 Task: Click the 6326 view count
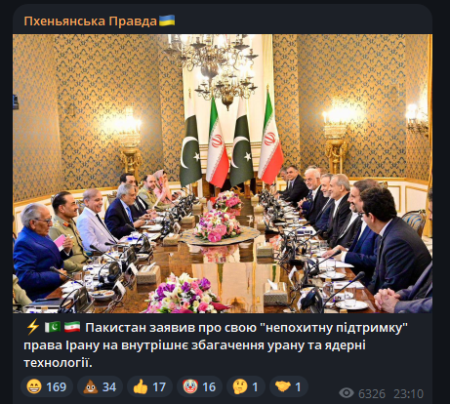click(372, 393)
